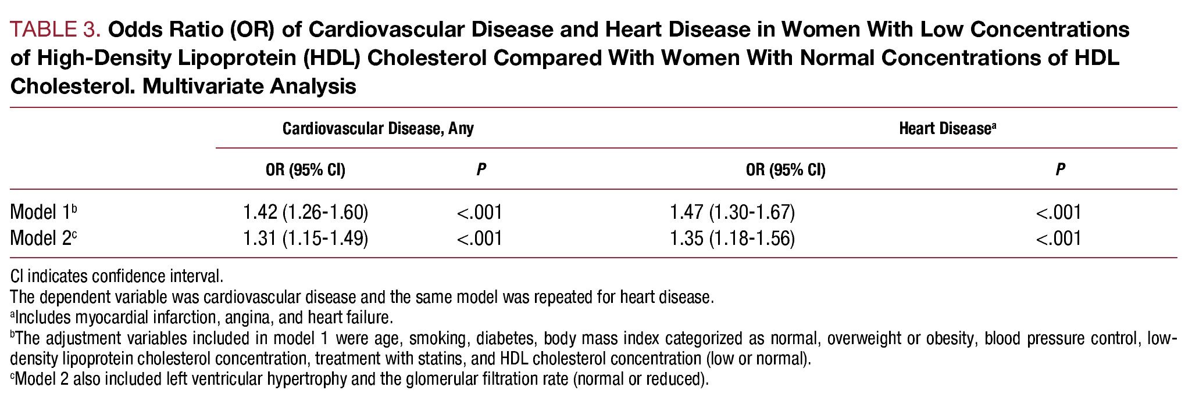The image size is (1192, 401).
Task: Click the 'Cardiovascular Disease, Any' column header
Action: click(x=378, y=128)
